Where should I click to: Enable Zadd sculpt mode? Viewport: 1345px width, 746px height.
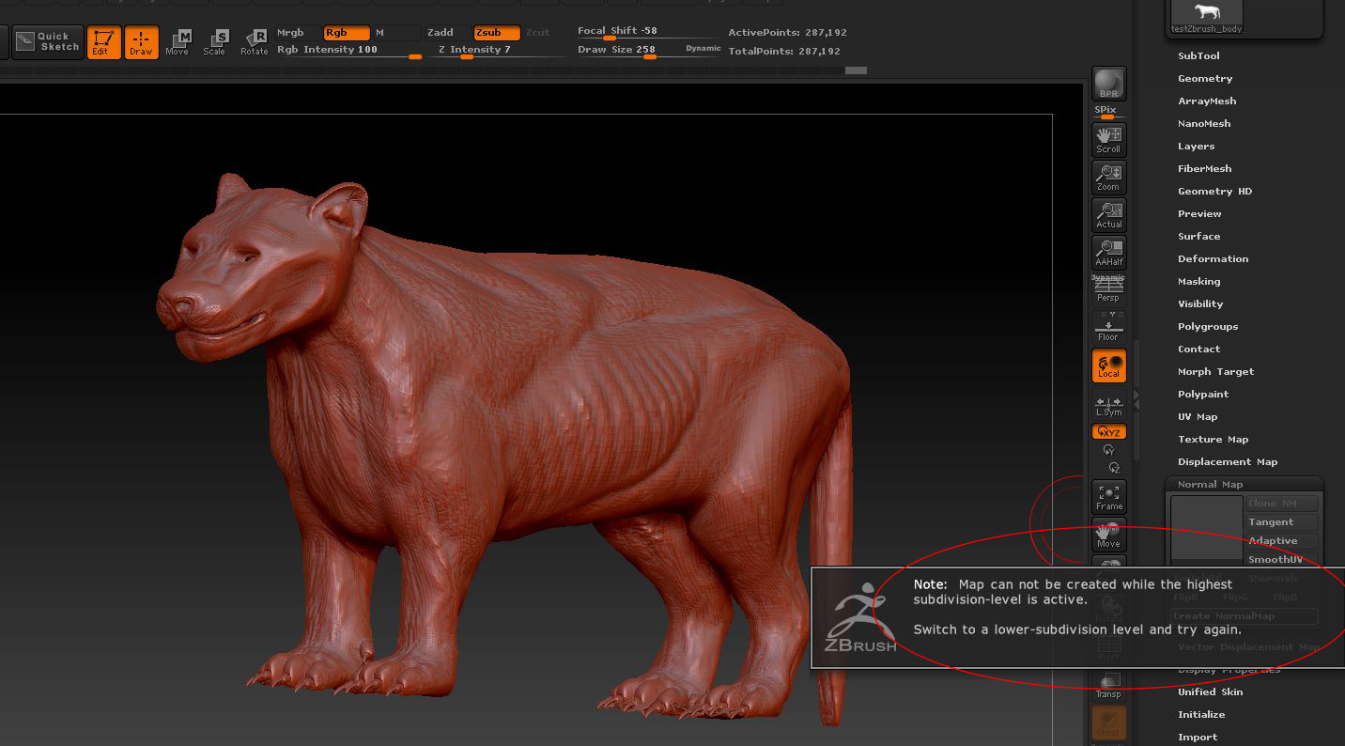(447, 33)
